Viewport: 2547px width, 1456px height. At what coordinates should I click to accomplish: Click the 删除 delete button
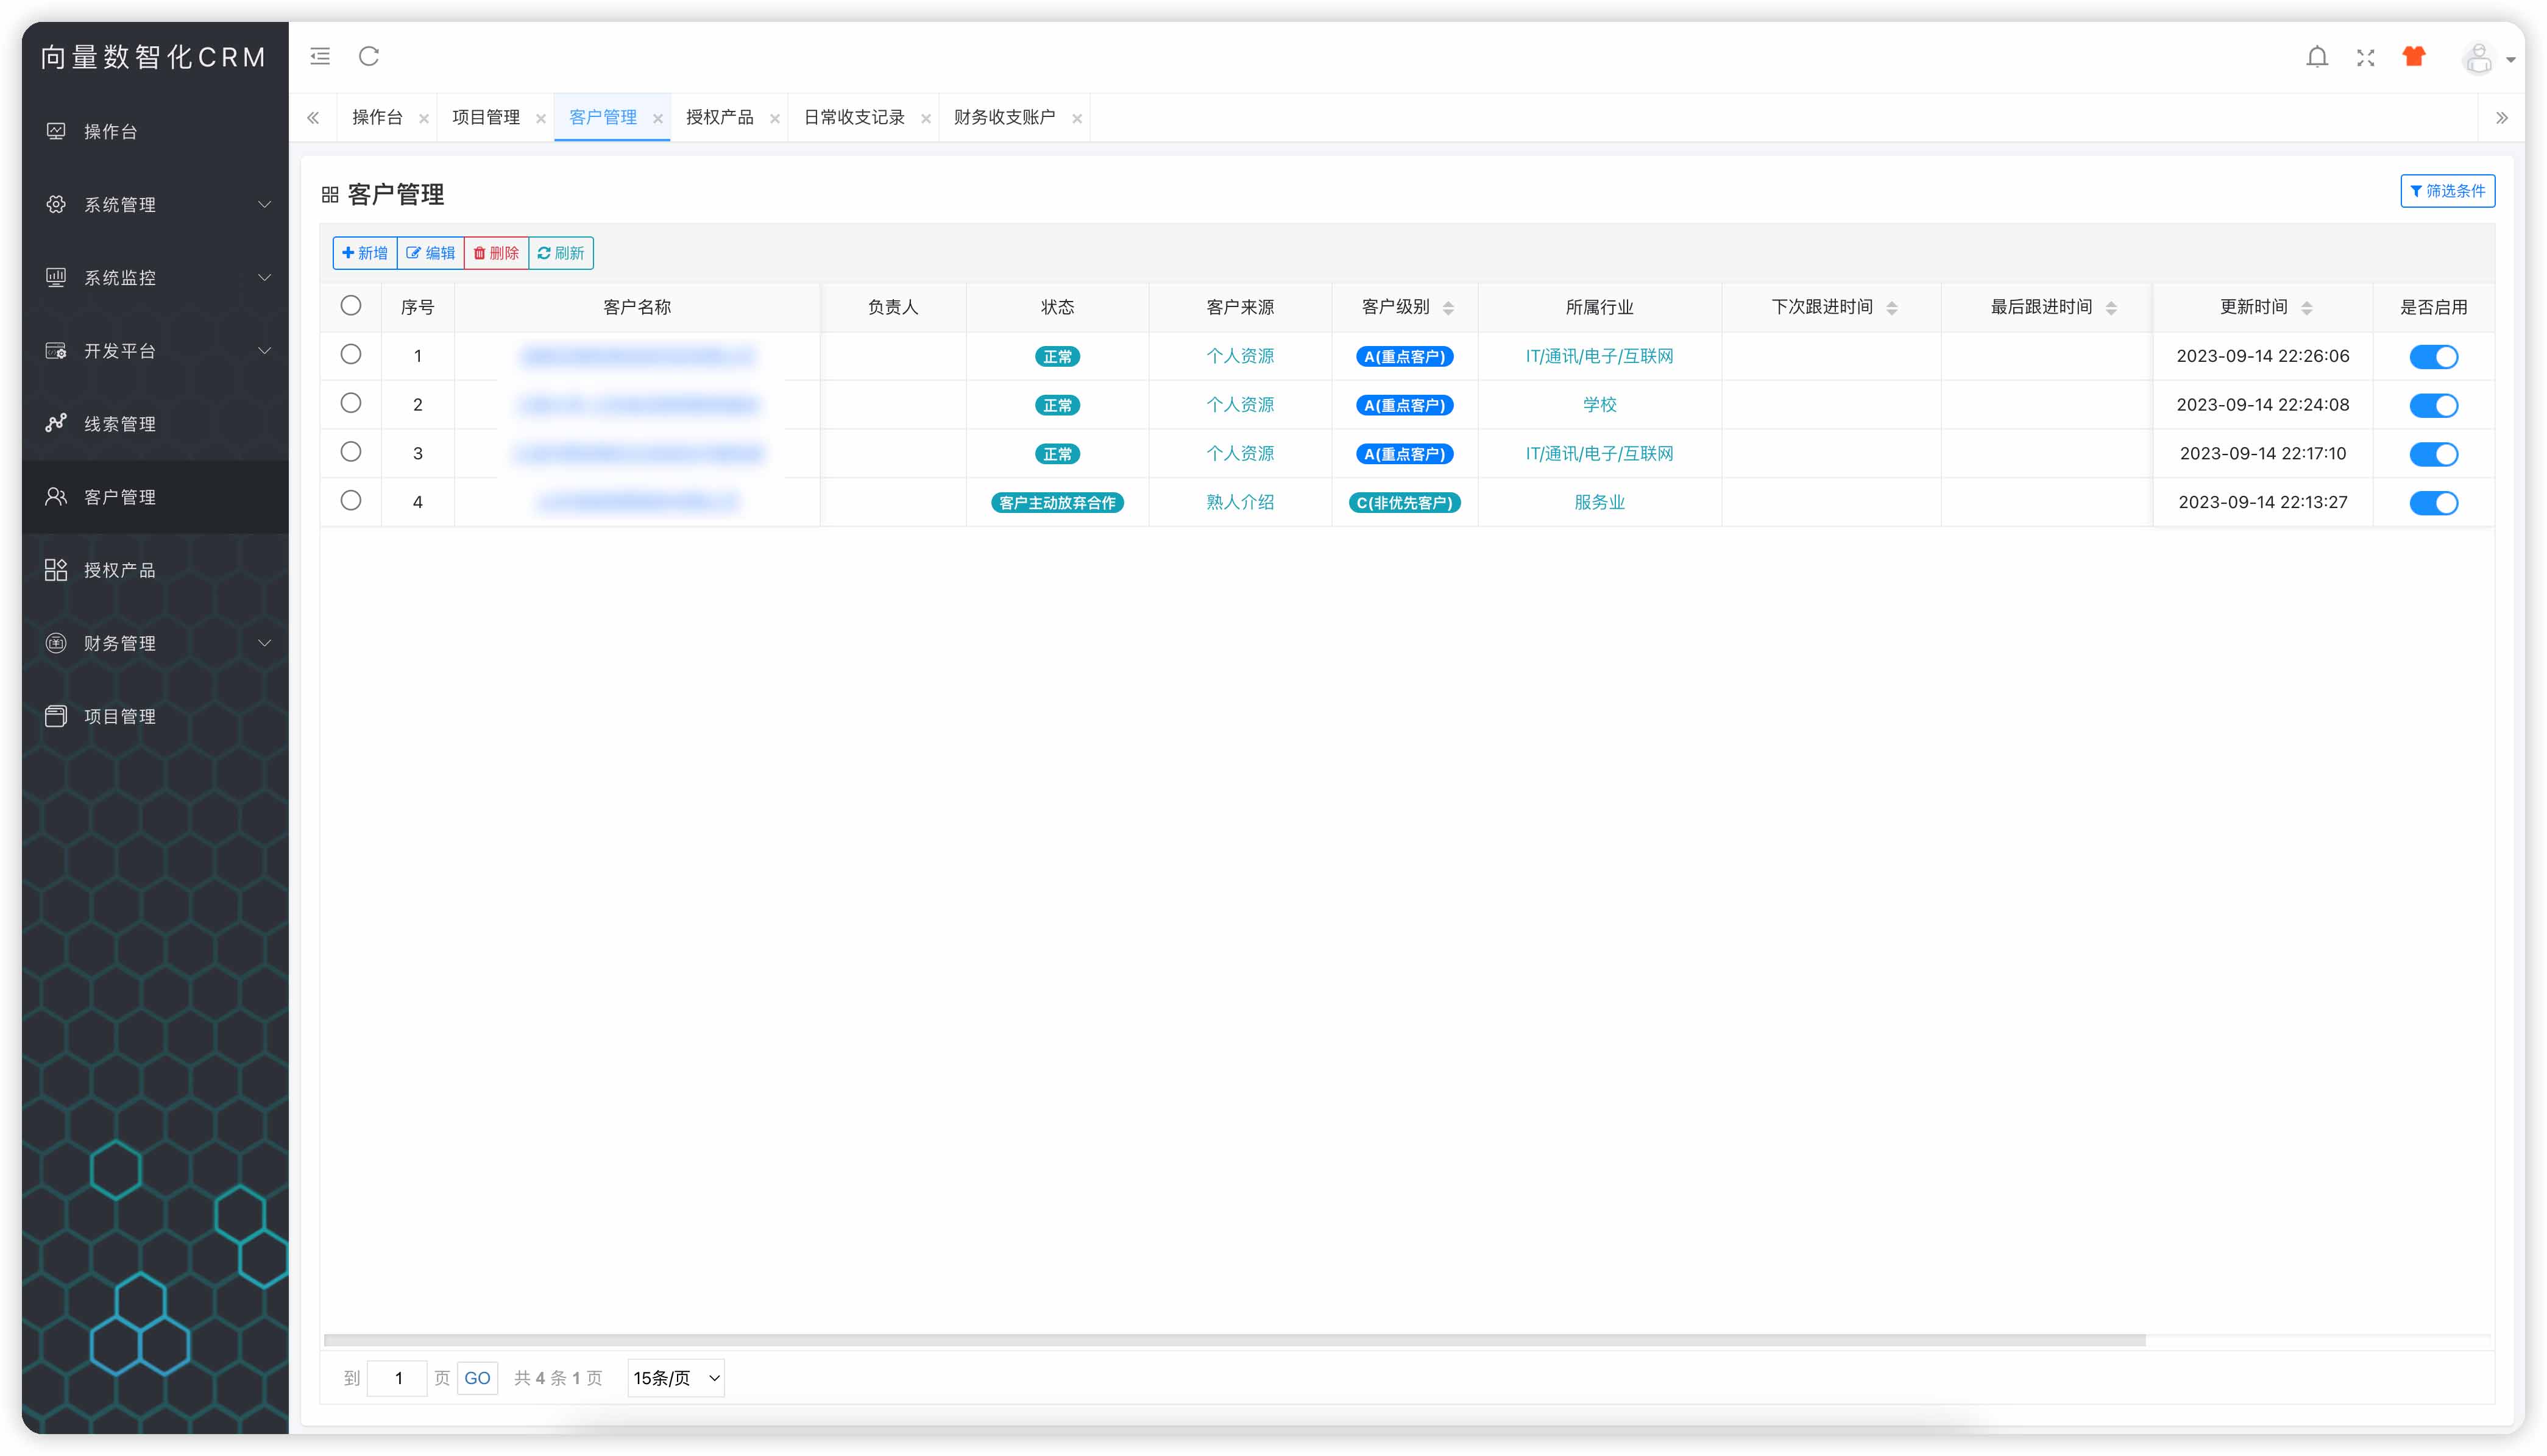(x=496, y=253)
